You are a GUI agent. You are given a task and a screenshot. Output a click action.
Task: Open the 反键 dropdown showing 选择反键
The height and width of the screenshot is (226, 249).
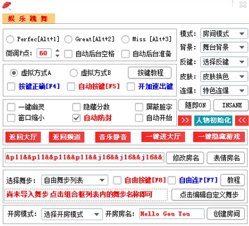[224, 62]
